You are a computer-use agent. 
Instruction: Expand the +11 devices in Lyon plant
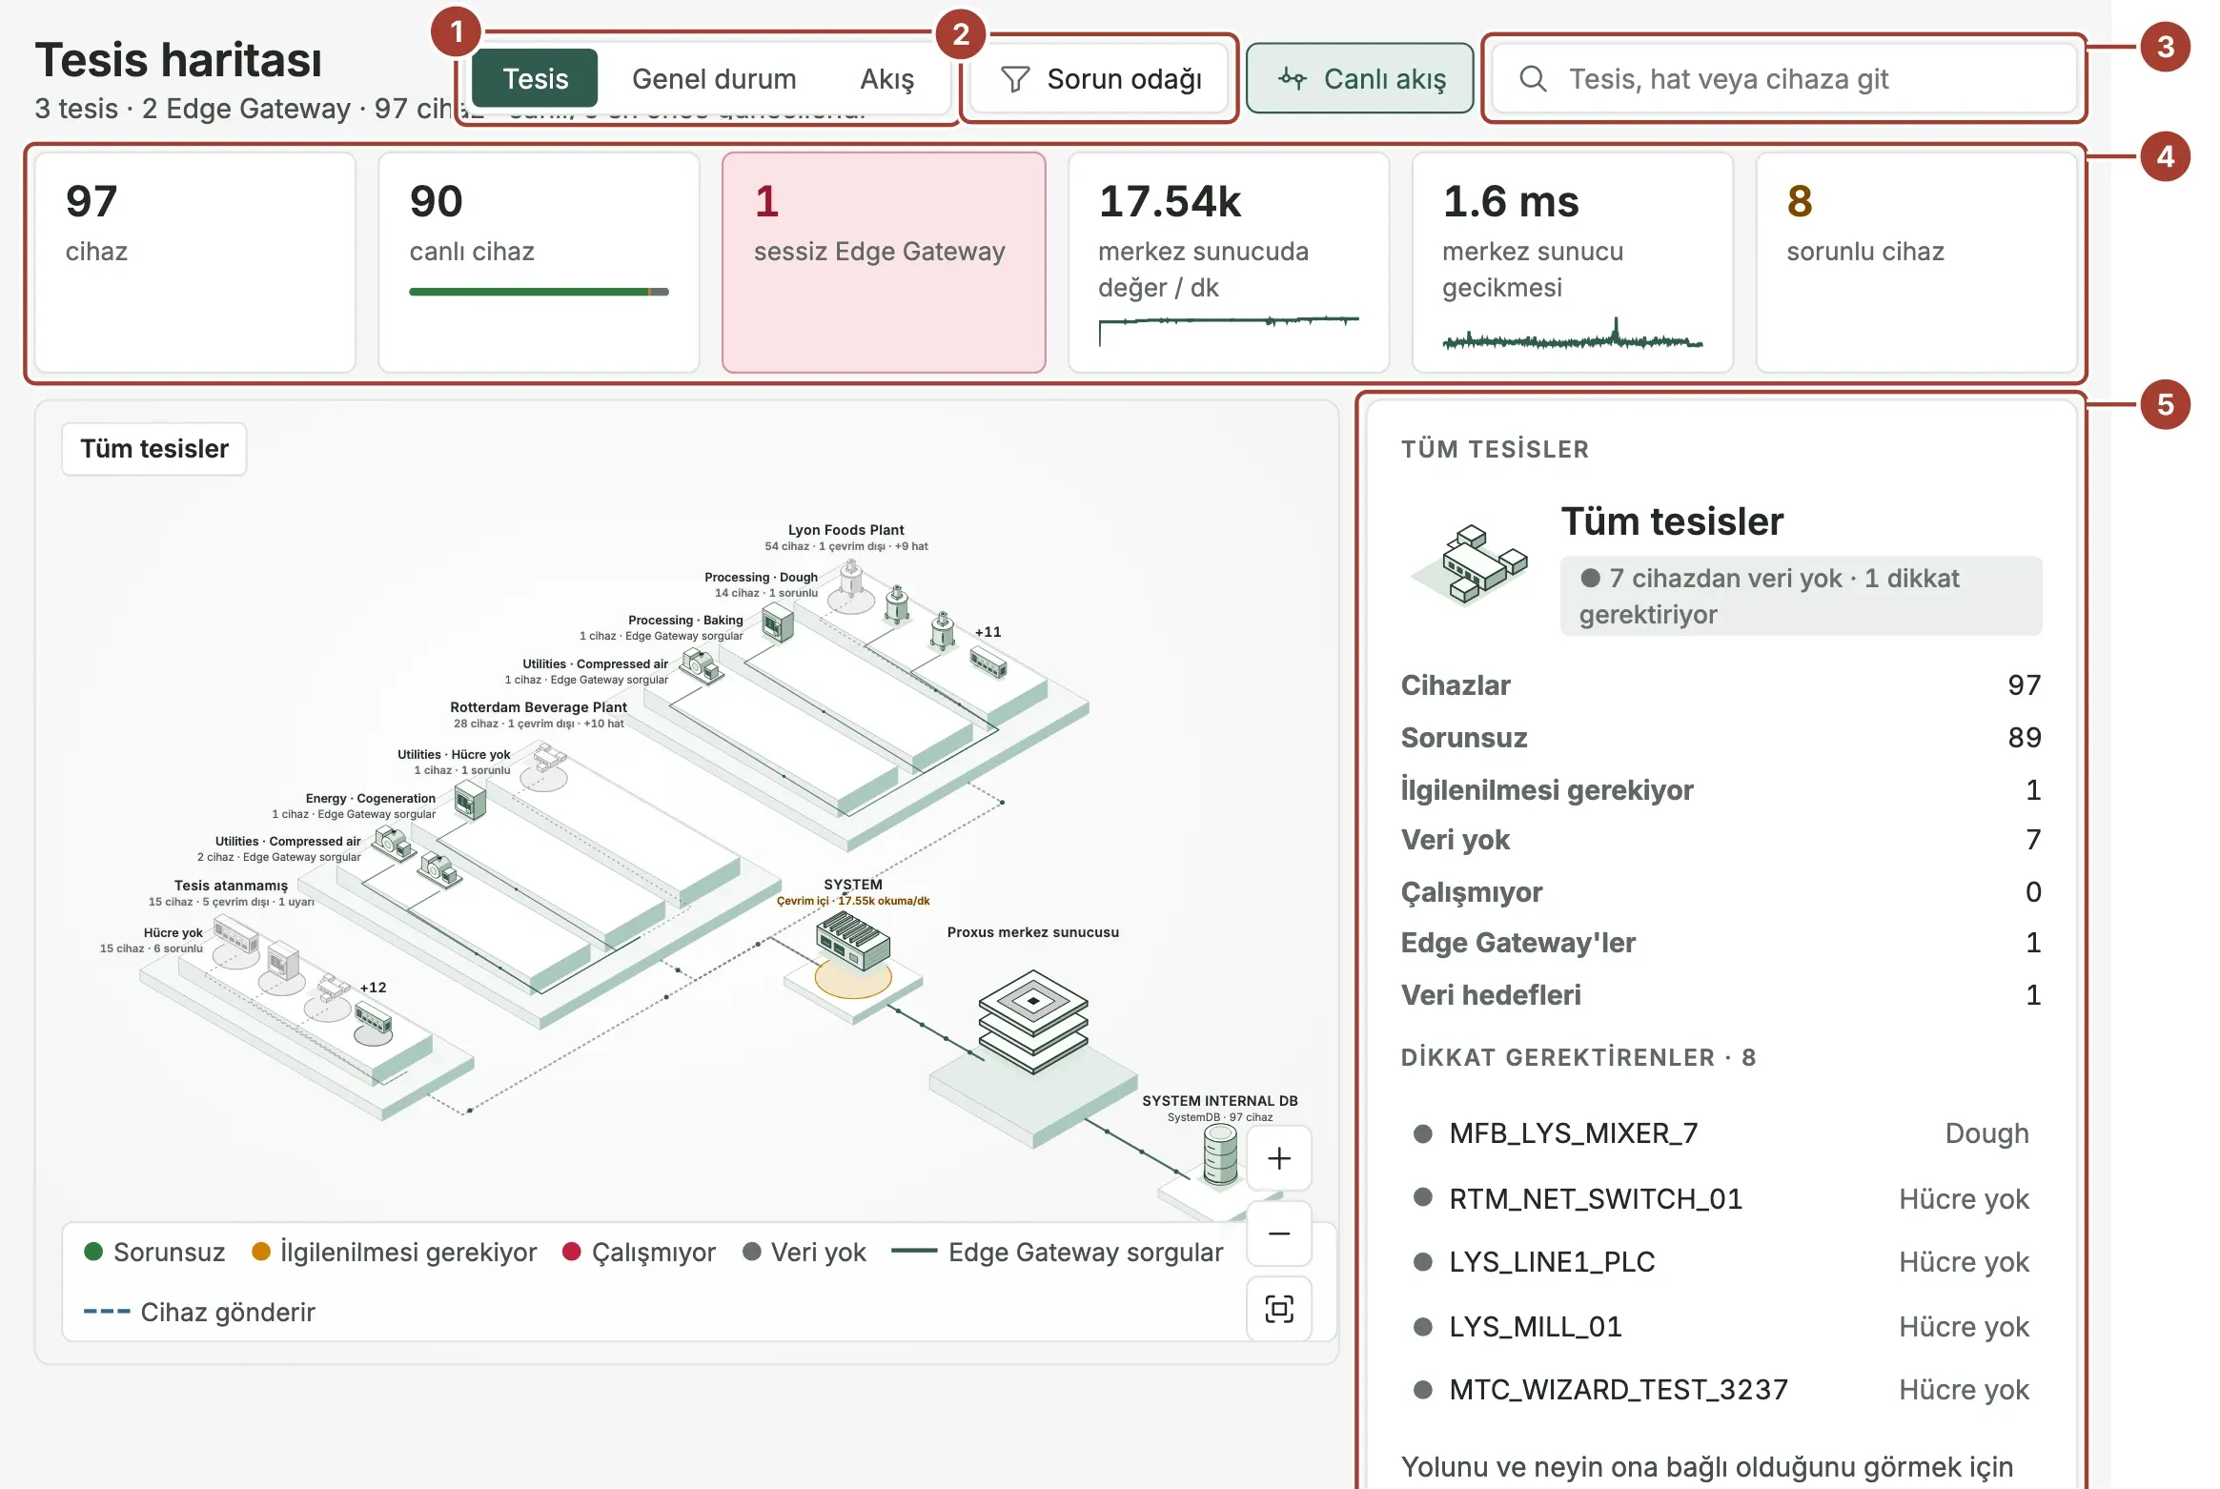(988, 632)
